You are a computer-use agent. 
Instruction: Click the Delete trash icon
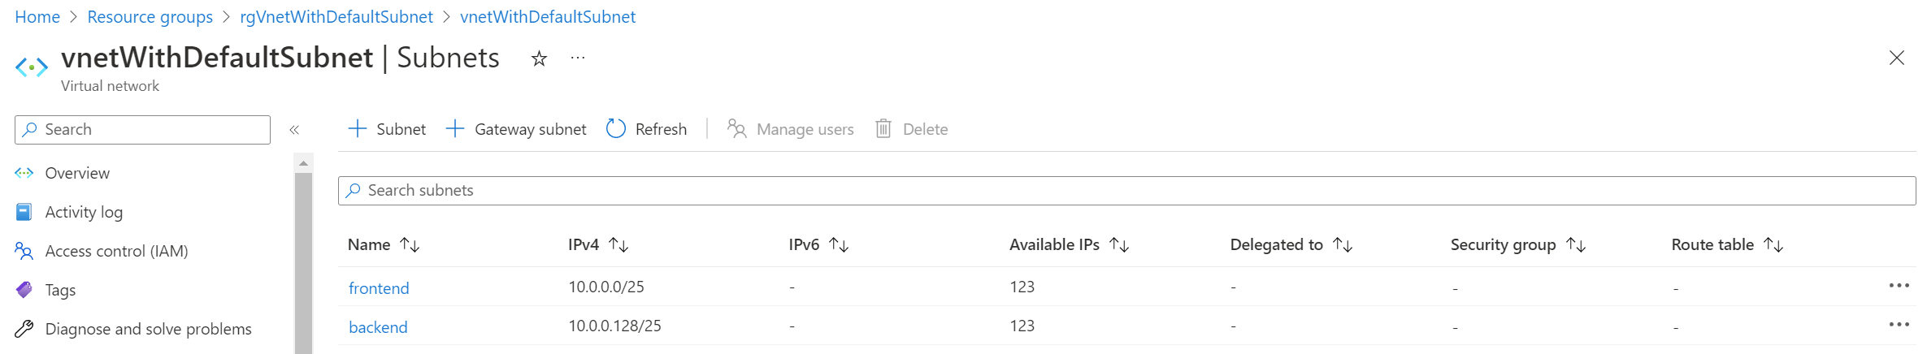883,129
